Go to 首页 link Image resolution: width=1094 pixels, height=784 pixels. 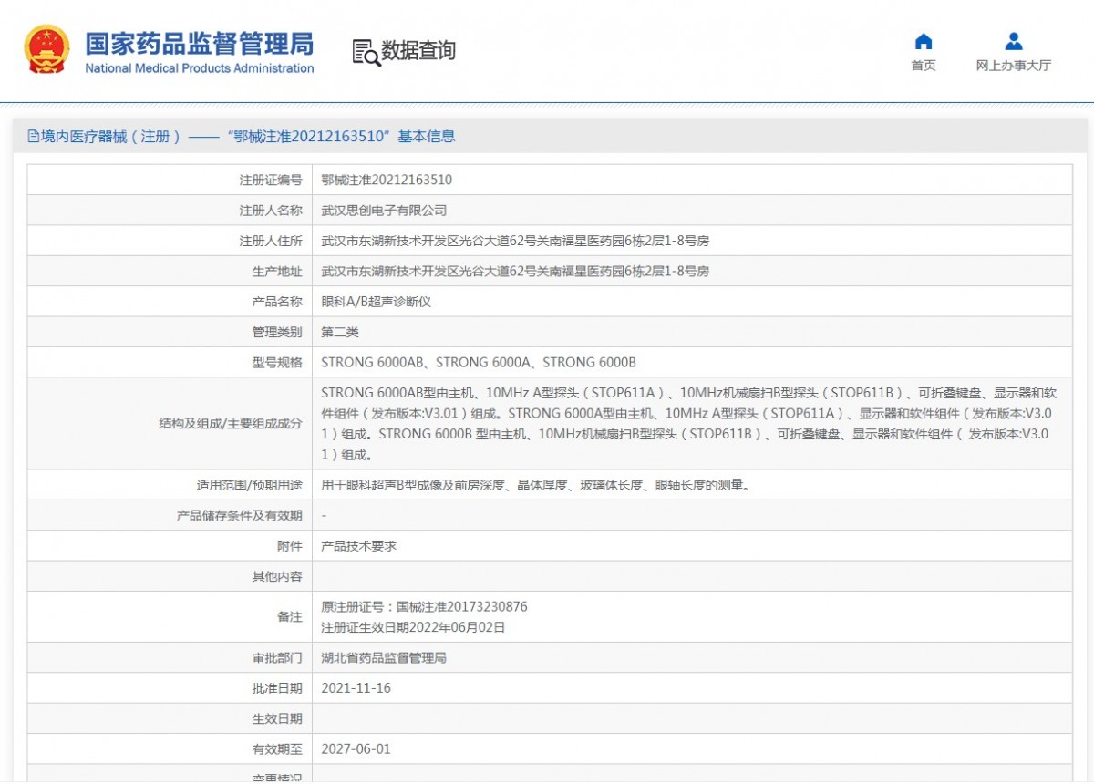[924, 66]
